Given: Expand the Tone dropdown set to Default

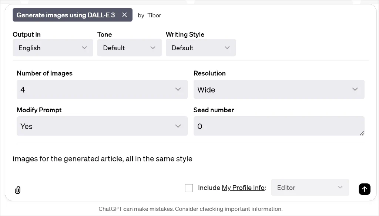Looking at the screenshot, I should coord(129,48).
